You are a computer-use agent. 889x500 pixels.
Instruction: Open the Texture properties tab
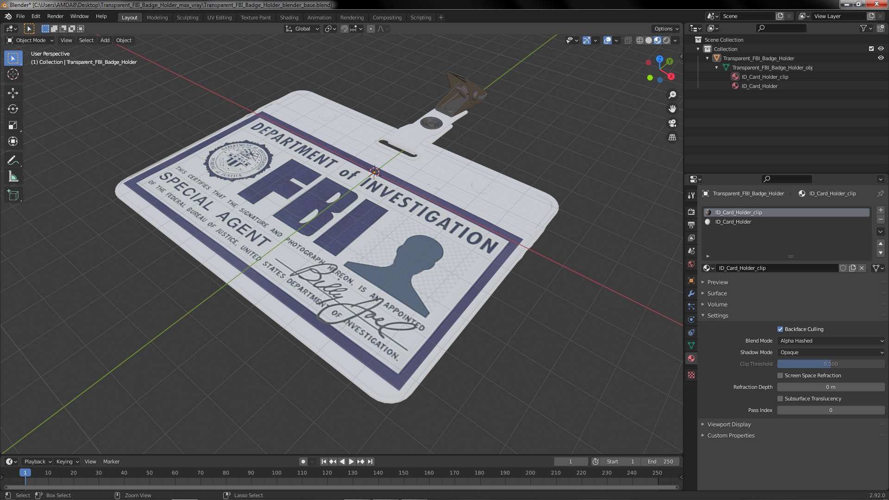tap(691, 375)
